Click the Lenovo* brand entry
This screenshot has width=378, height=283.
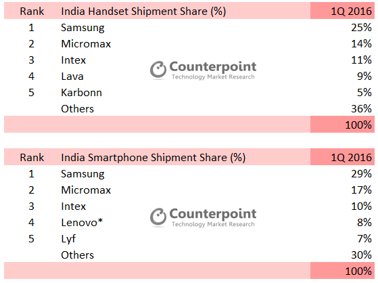(x=82, y=222)
